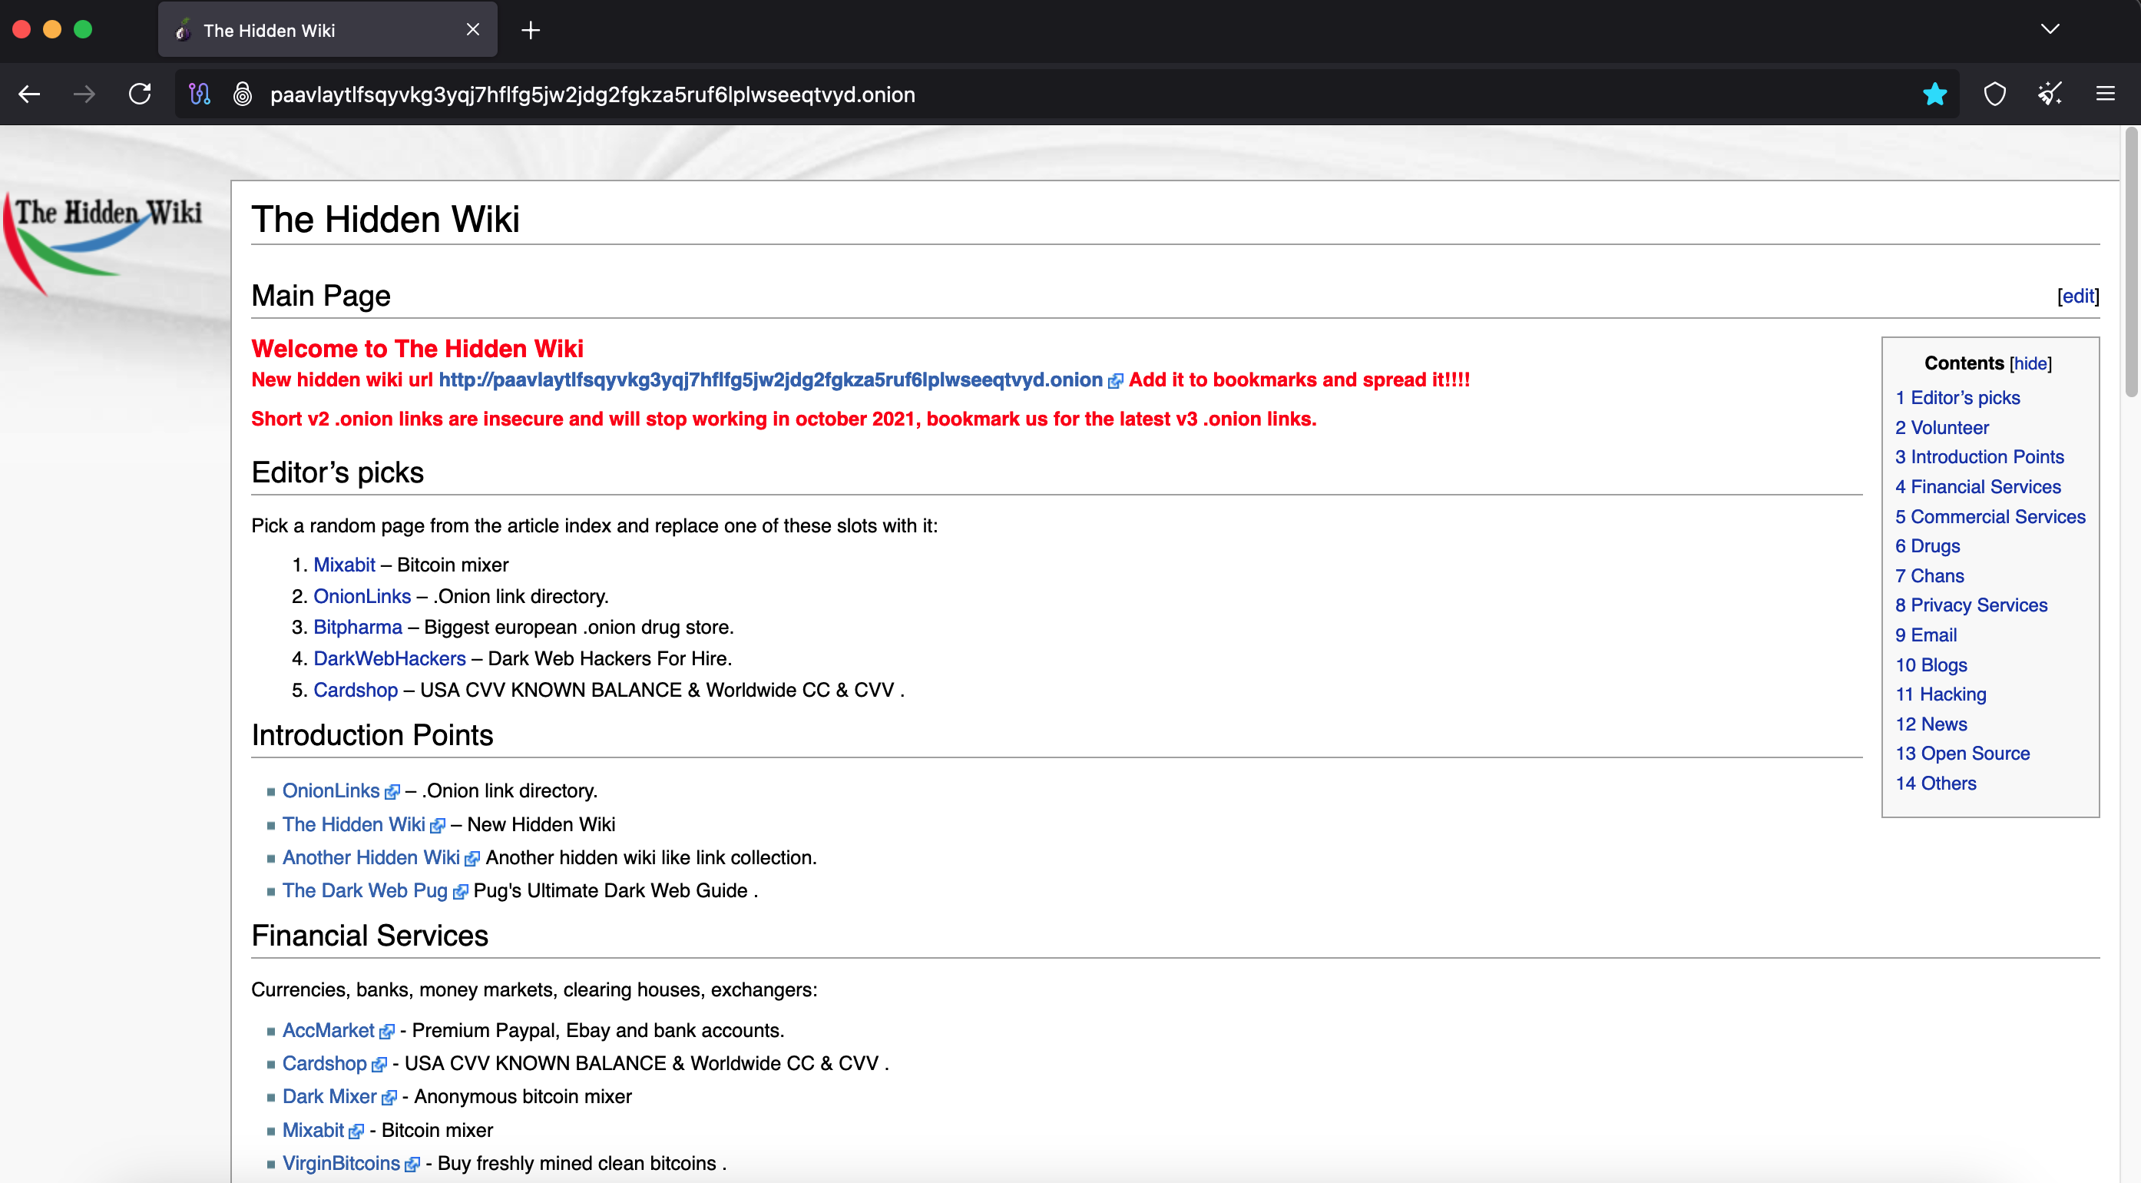
Task: Jump to 4 Financial Services in Contents
Action: (1977, 486)
